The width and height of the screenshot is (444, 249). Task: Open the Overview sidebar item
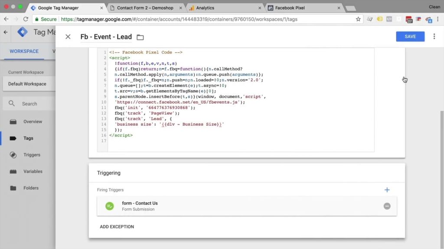click(x=33, y=121)
